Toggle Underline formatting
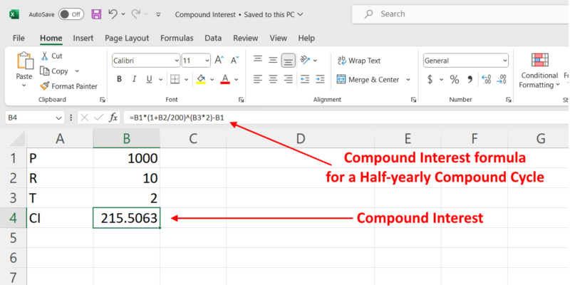Viewport: 570px width, 285px height. [x=149, y=79]
